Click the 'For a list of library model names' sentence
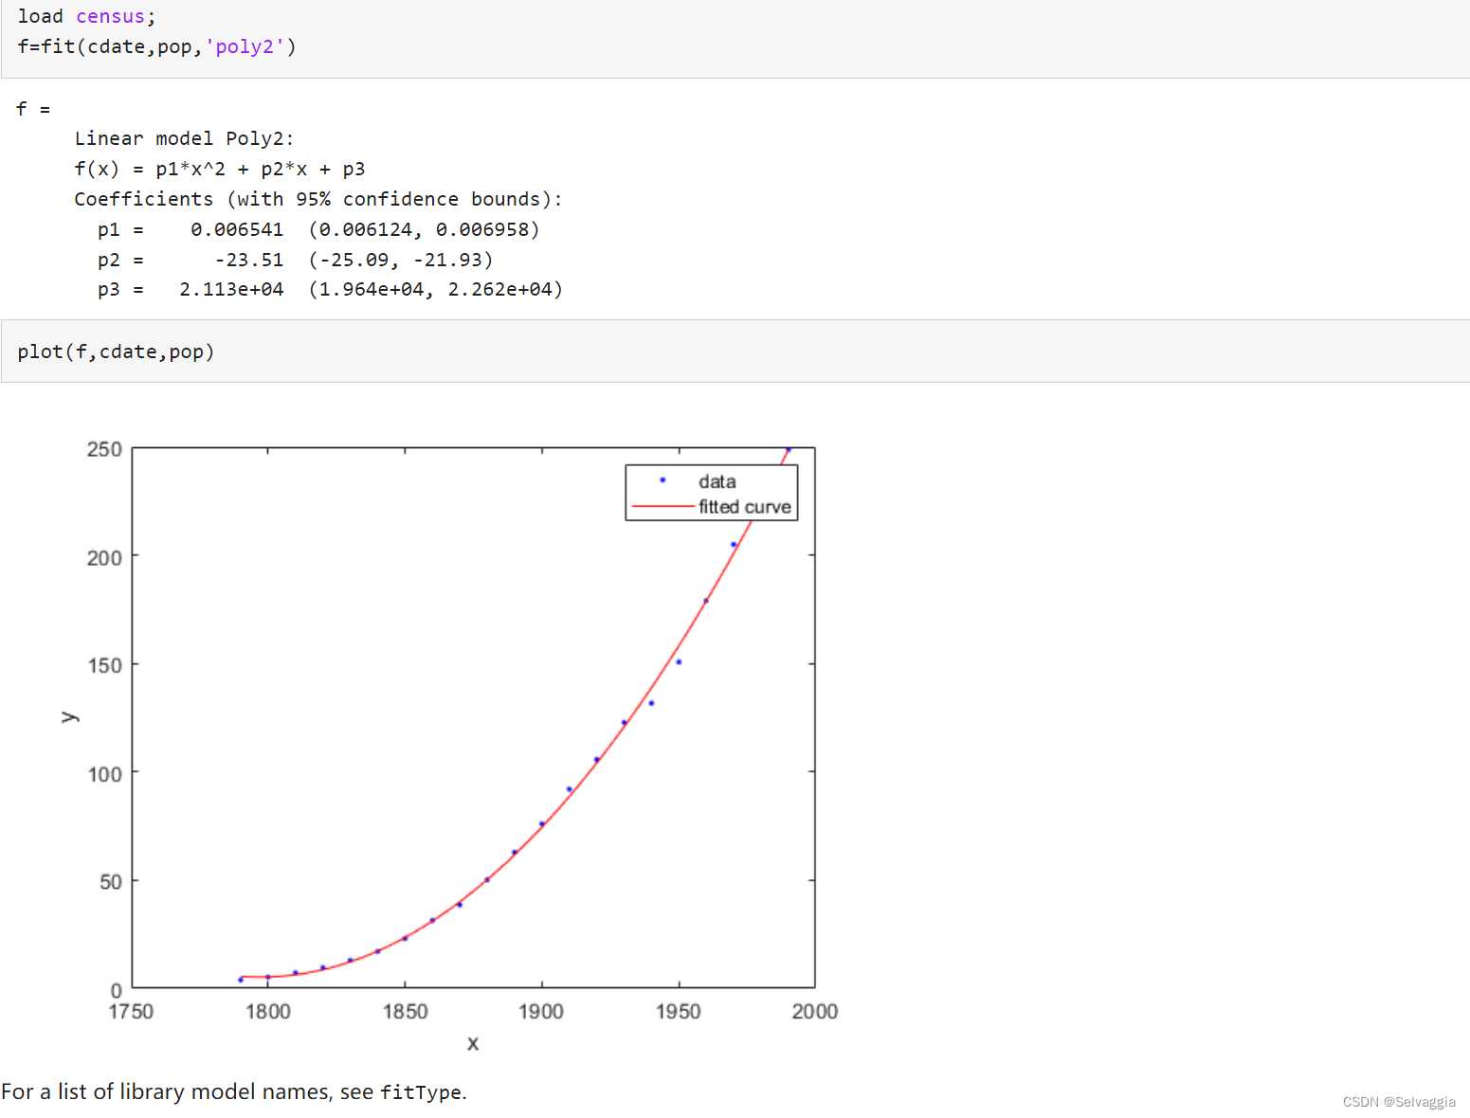The width and height of the screenshot is (1470, 1118). click(233, 1092)
